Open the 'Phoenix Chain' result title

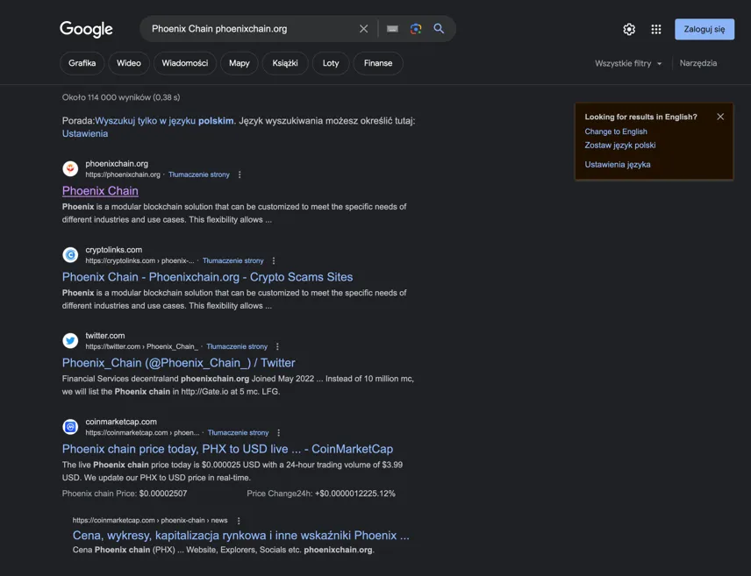(100, 190)
